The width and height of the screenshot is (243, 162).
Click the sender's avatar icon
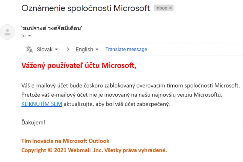pos(7,32)
